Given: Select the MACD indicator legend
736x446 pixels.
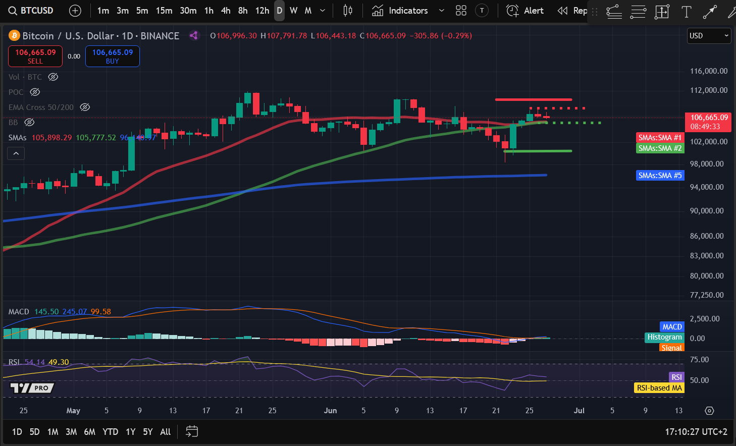Looking at the screenshot, I should click(x=19, y=312).
